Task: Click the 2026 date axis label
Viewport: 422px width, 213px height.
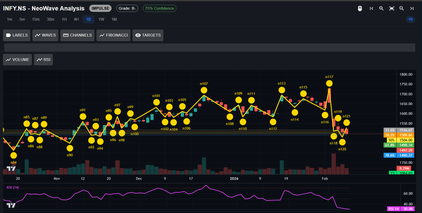Action: [234, 179]
